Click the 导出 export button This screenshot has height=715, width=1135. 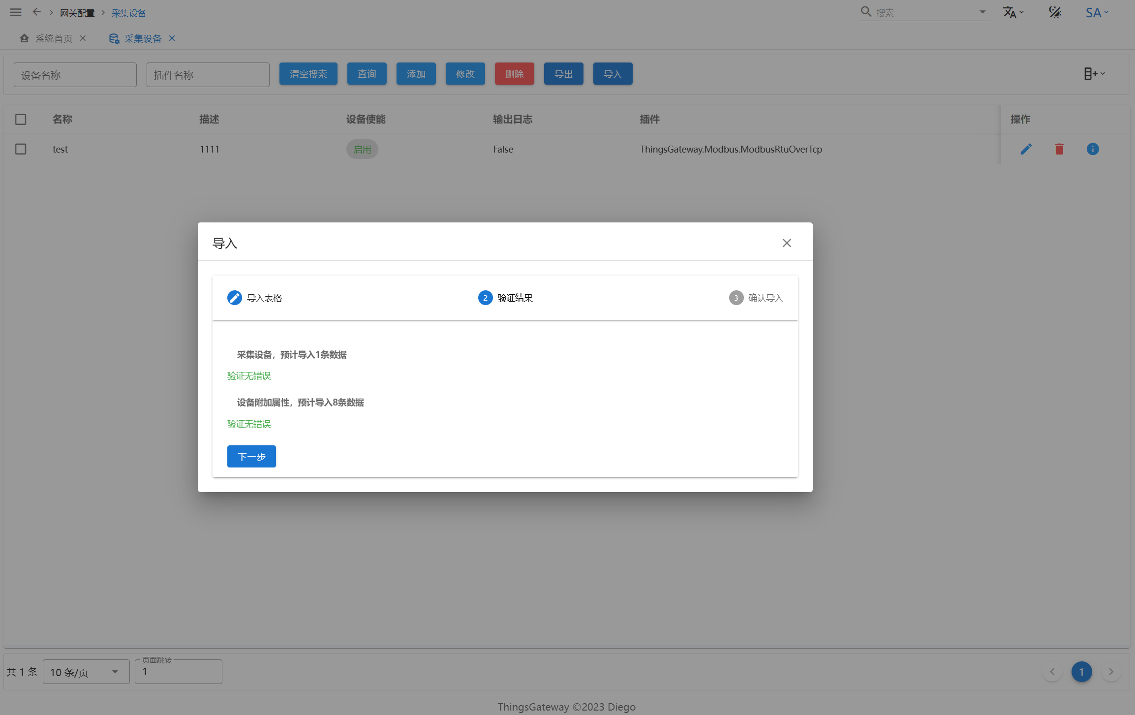pos(563,74)
